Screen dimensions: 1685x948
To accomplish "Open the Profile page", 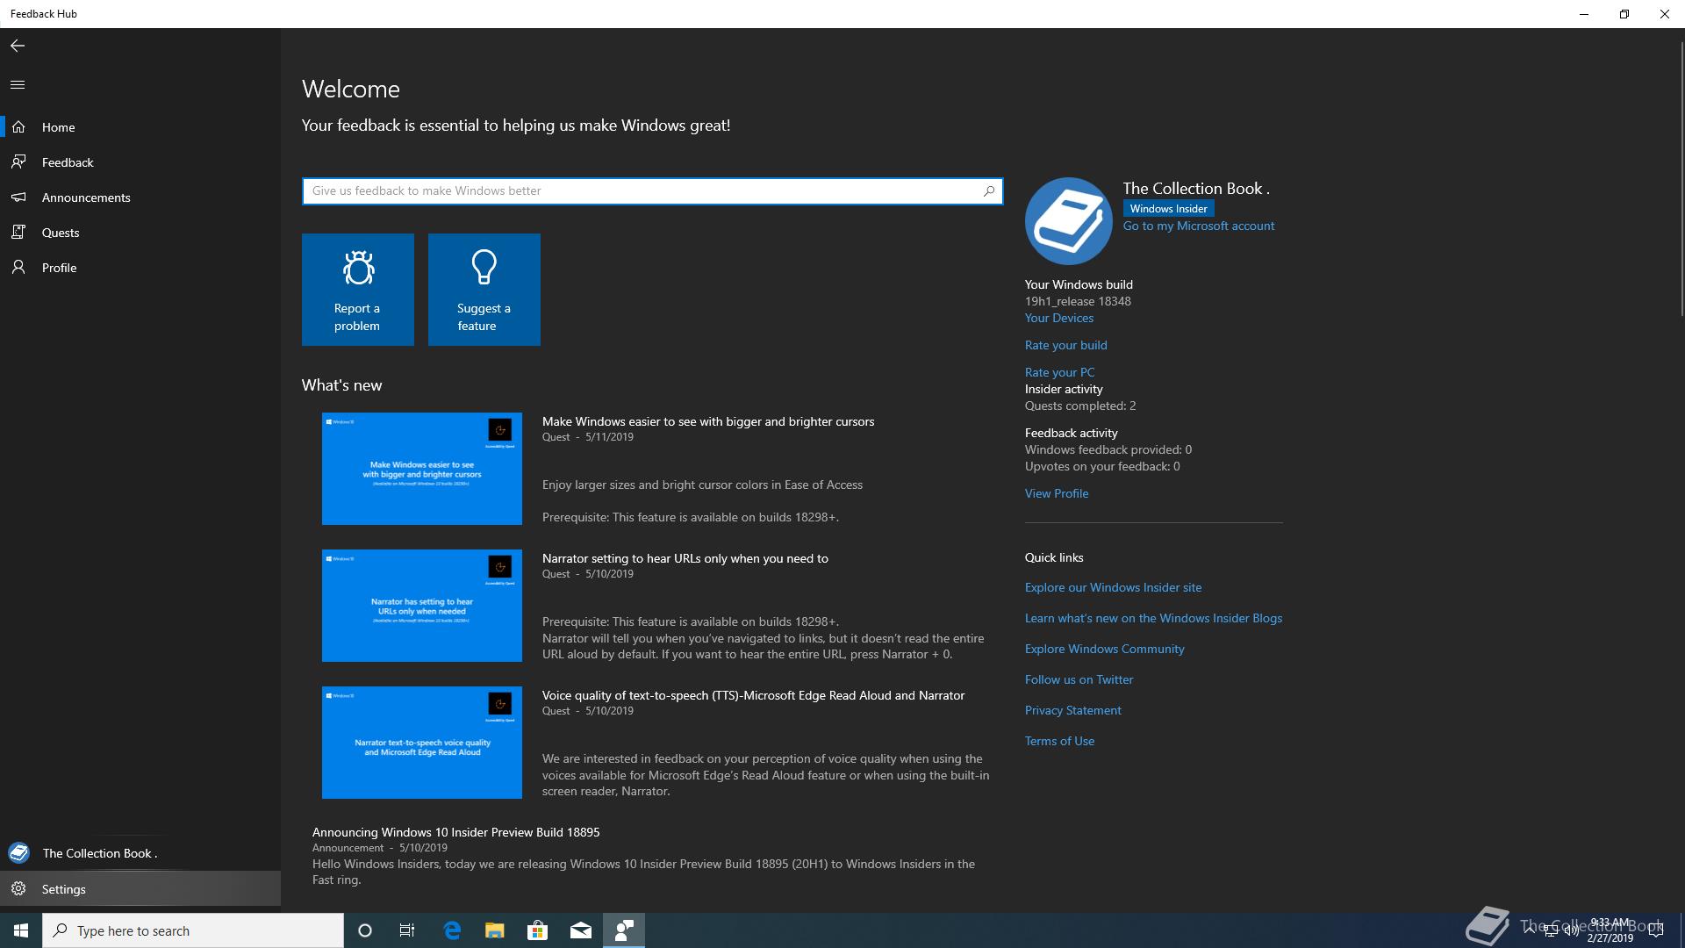I will (140, 268).
